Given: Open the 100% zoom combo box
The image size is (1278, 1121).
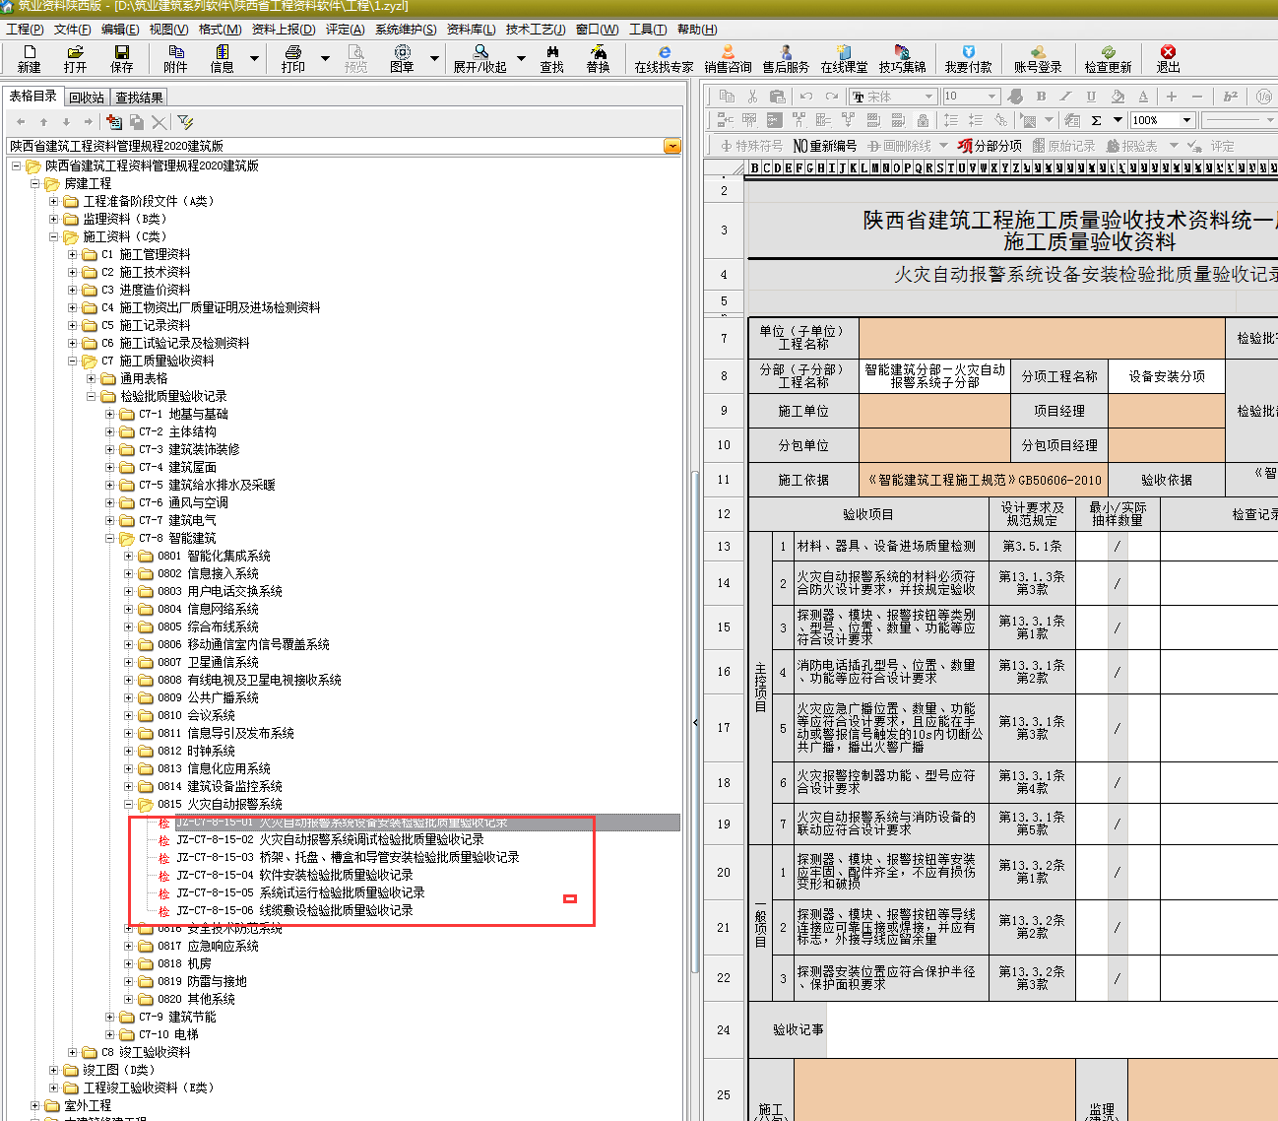Looking at the screenshot, I should click(x=1162, y=120).
